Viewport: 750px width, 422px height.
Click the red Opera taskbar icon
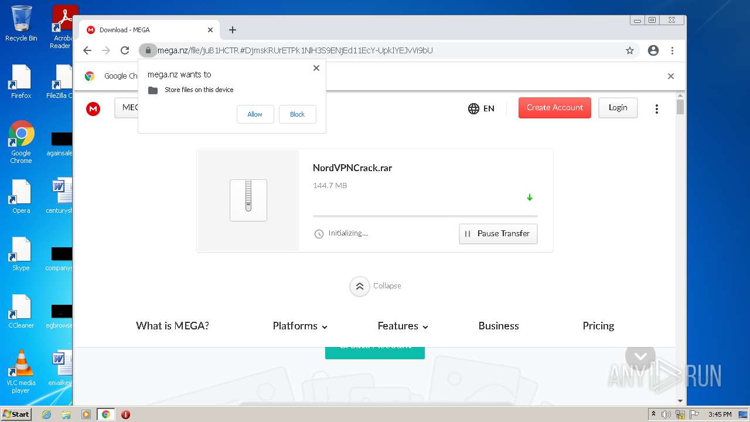coord(125,414)
